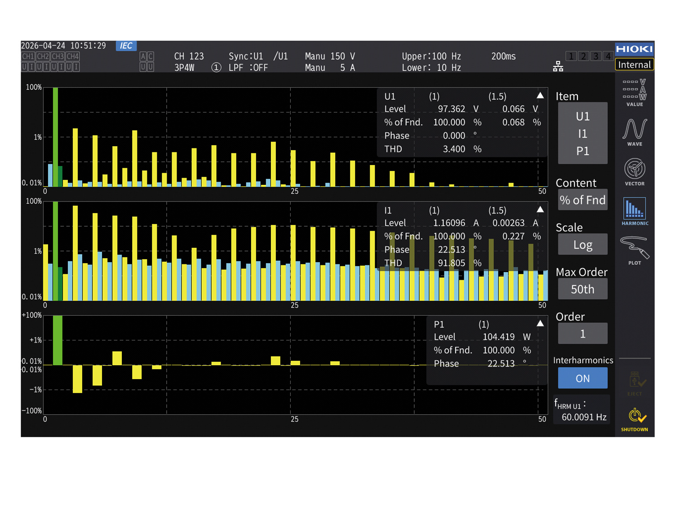Click the U1 THD value '3.400'
This screenshot has width=674, height=506.
click(454, 149)
